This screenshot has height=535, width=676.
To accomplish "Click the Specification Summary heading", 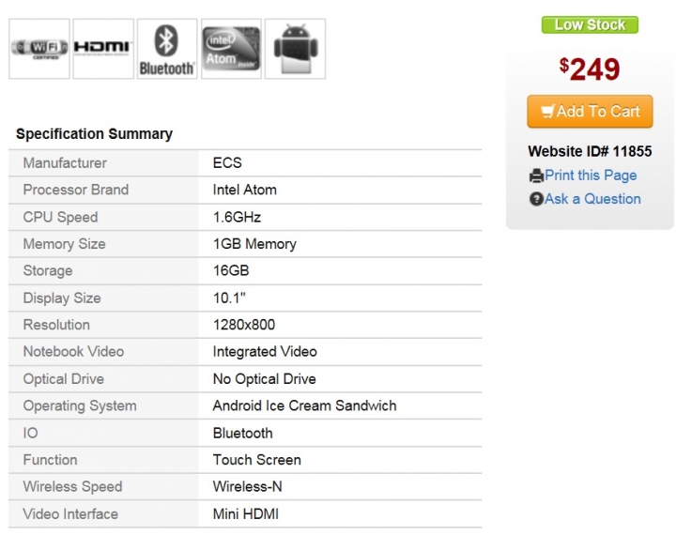I will [x=95, y=134].
